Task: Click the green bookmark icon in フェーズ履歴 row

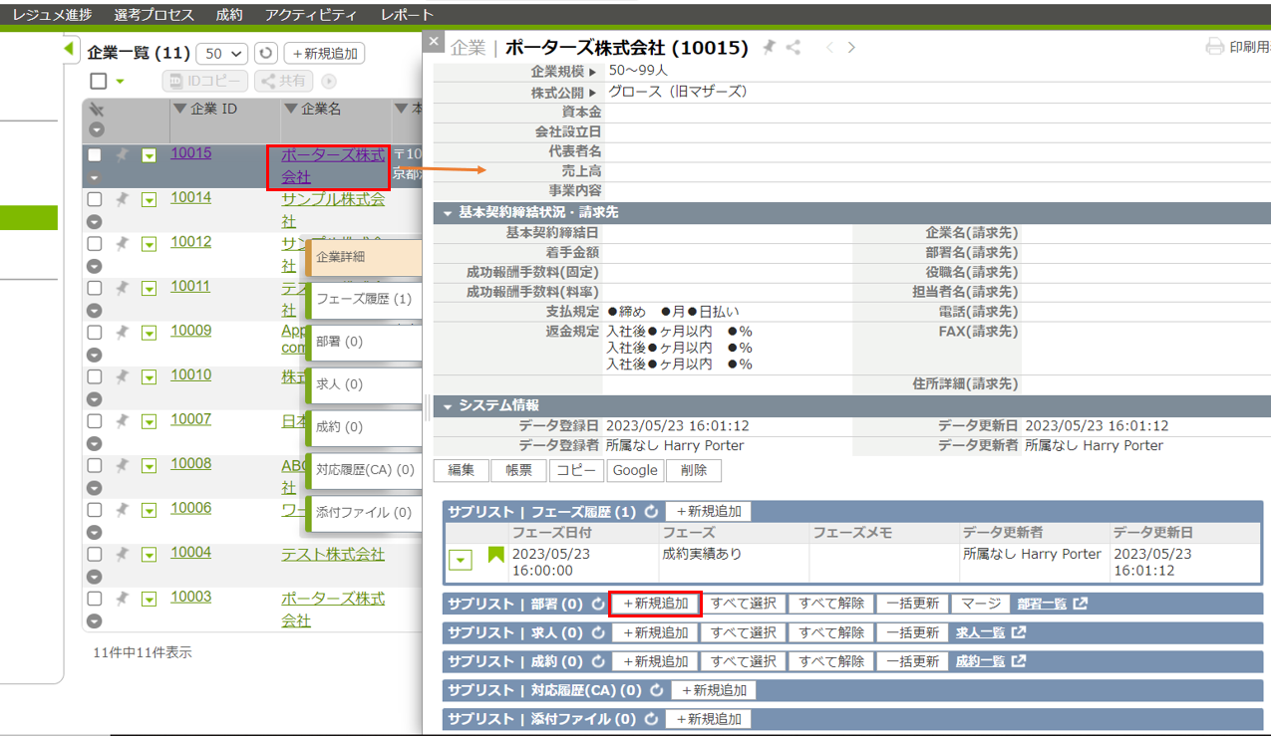Action: click(x=495, y=556)
